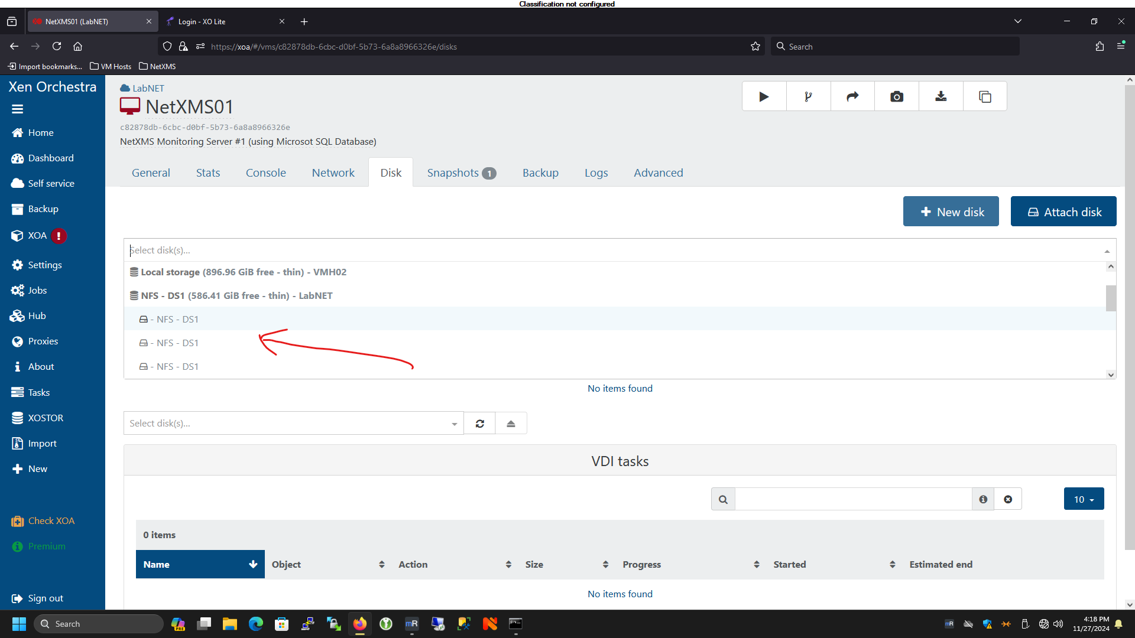Go to browser home page
The height and width of the screenshot is (638, 1135).
(x=77, y=46)
